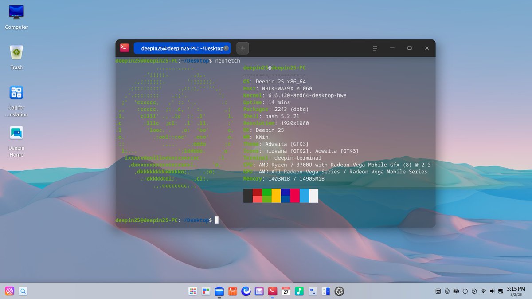Open the Calculator from the dock
The image size is (532, 299).
tap(326, 291)
